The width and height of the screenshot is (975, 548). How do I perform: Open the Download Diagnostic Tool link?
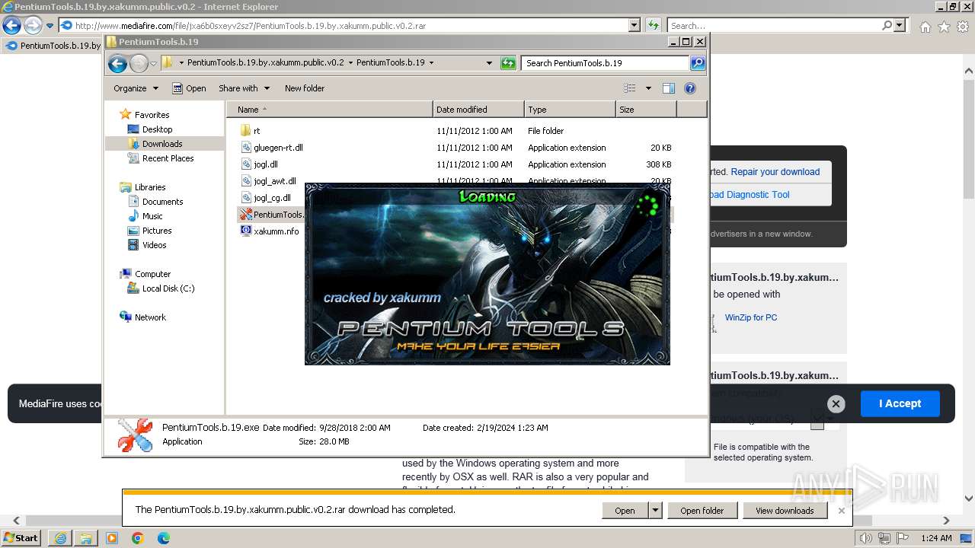tap(750, 195)
